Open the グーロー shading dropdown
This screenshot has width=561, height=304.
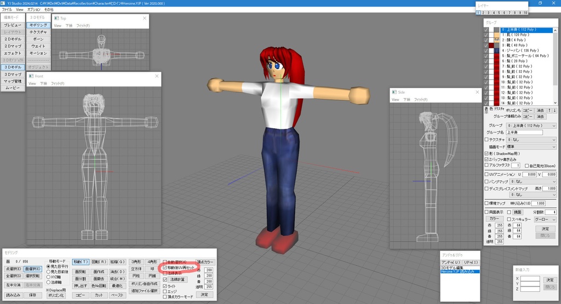pos(545,220)
